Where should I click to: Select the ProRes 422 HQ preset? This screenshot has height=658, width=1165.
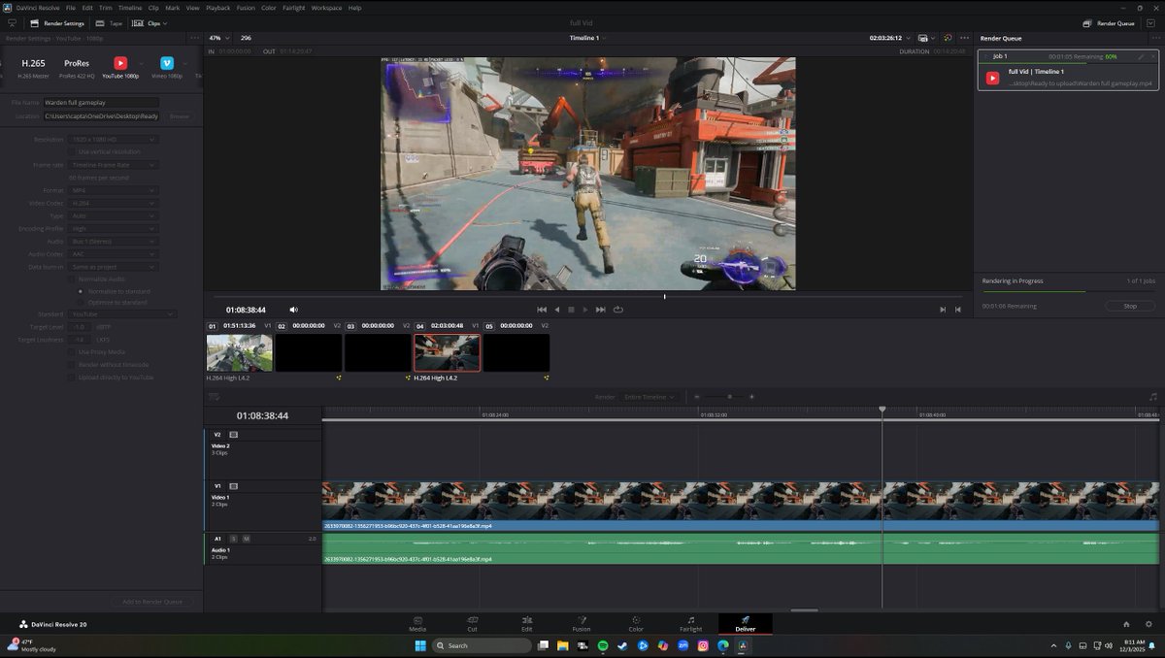point(77,67)
